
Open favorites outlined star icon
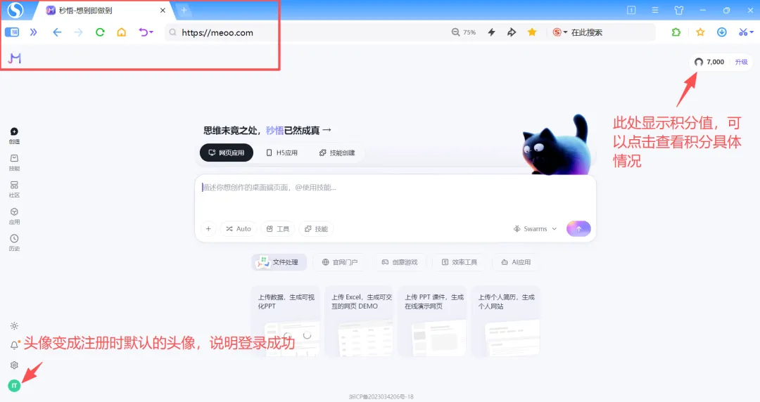pyautogui.click(x=700, y=32)
